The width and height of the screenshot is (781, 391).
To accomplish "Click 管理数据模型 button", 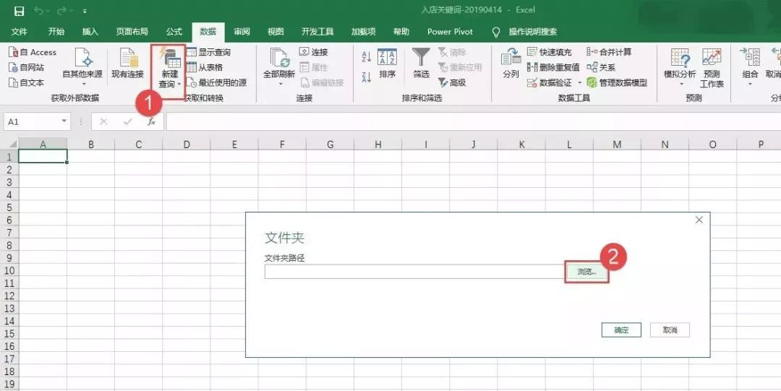I will (617, 82).
